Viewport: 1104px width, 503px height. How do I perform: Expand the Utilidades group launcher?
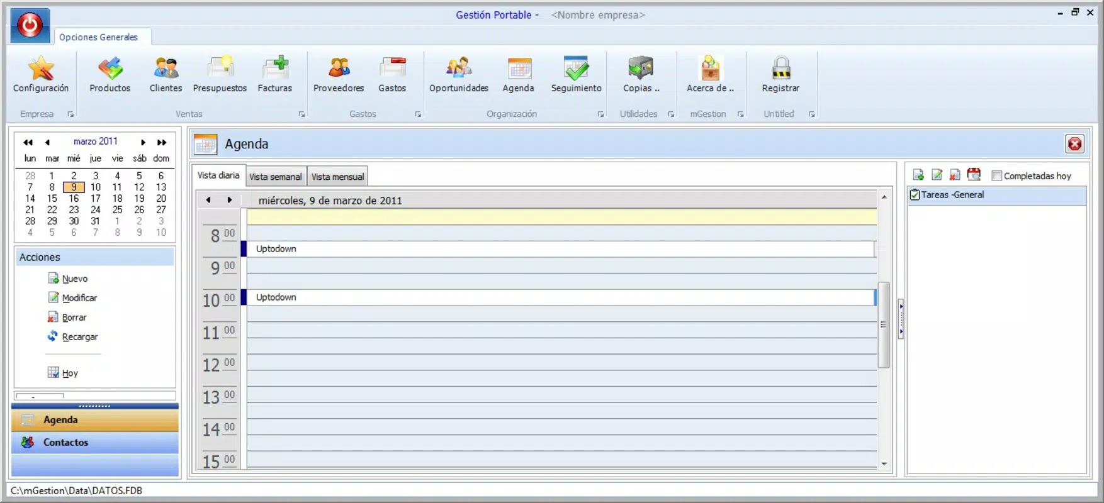671,114
